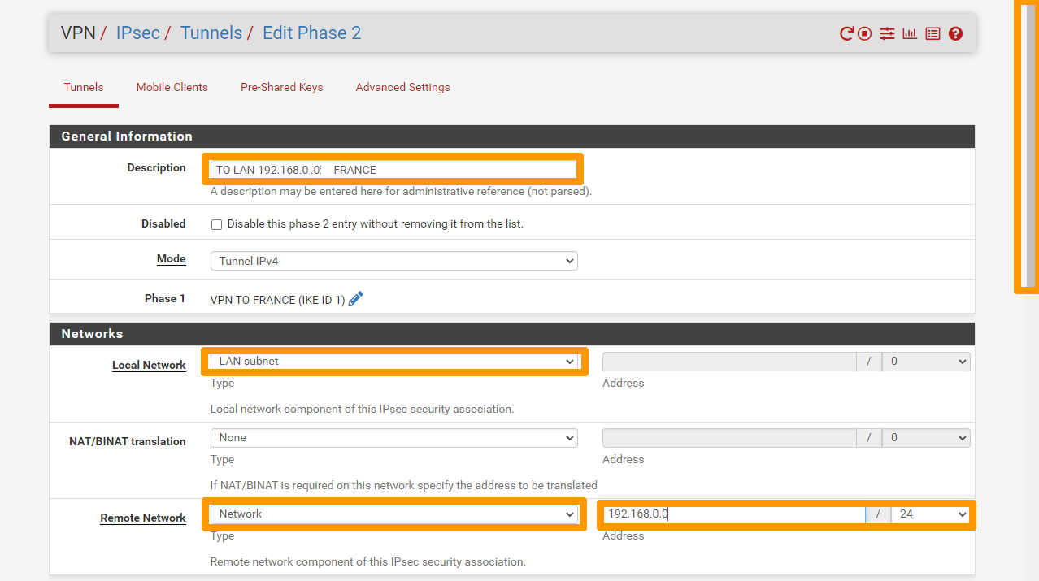Stop the IPsec service icon

tap(863, 34)
